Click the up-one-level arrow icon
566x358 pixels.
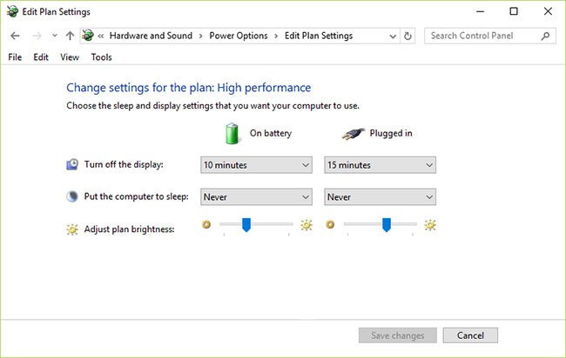[x=70, y=36]
